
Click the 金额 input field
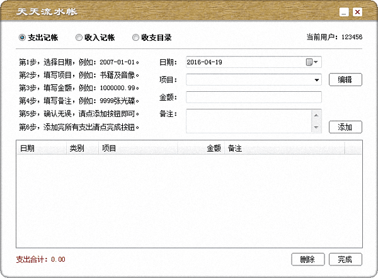(x=253, y=97)
